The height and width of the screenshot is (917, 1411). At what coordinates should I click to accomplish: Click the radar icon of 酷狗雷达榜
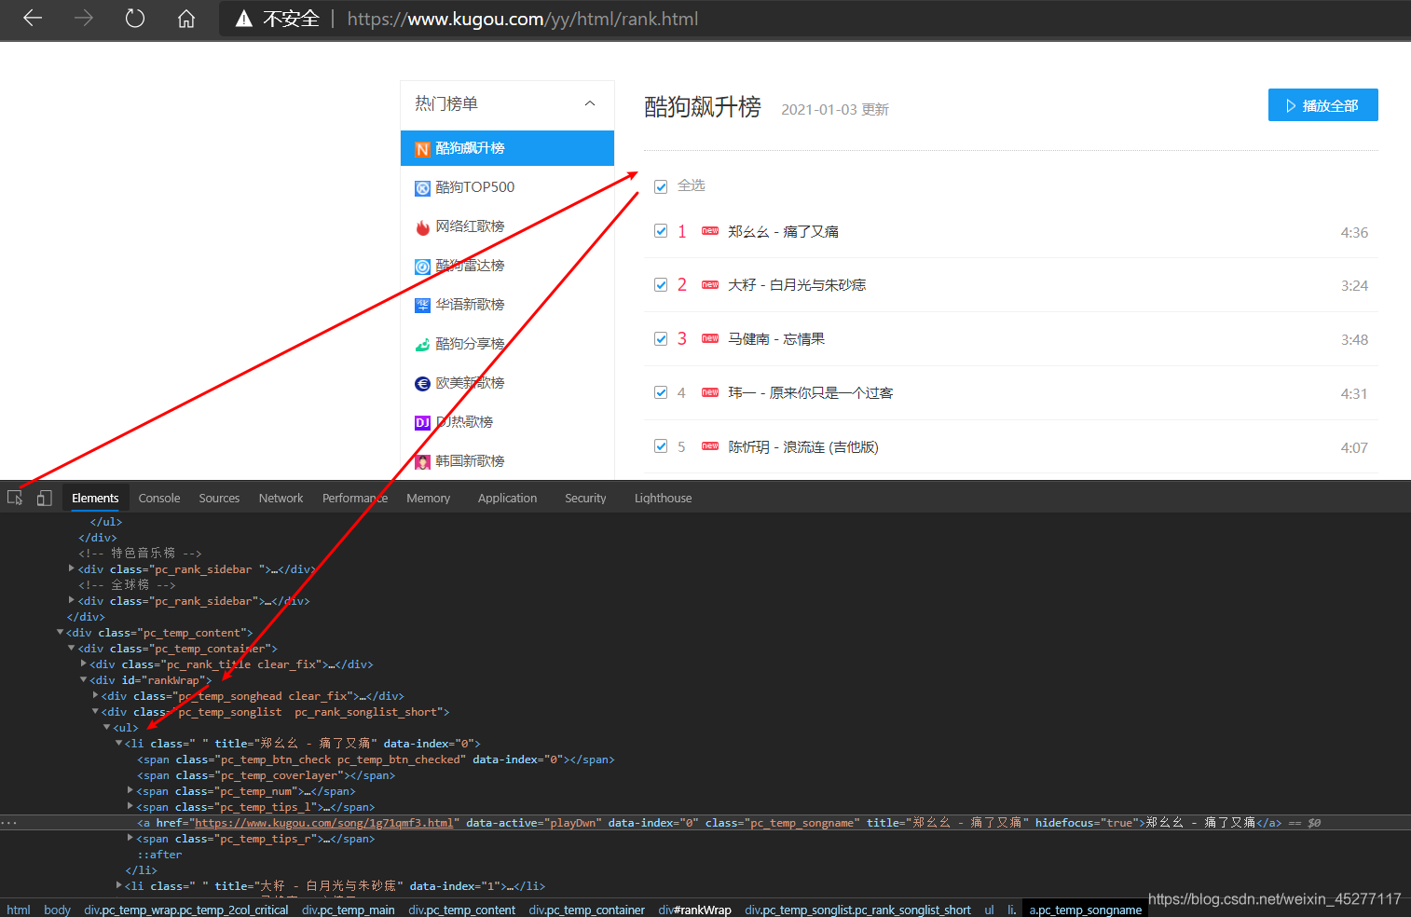(x=422, y=267)
